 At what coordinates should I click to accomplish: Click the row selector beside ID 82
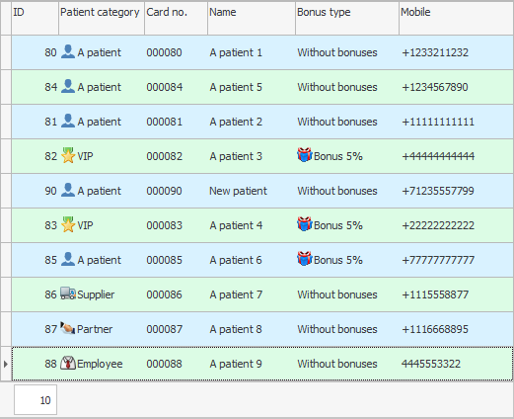click(6, 156)
